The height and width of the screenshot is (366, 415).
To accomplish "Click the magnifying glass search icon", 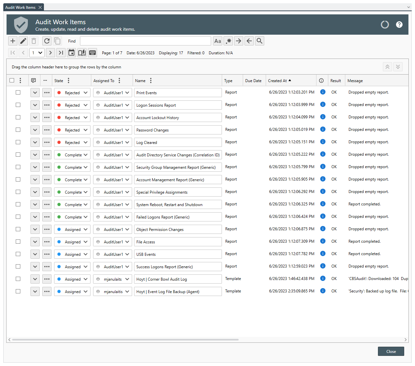I will (x=259, y=41).
